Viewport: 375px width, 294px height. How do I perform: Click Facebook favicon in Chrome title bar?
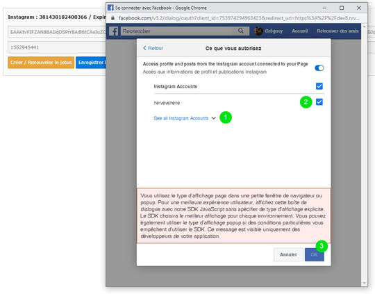coord(110,8)
